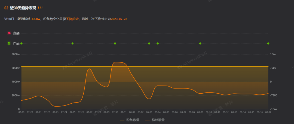This screenshot has height=124, width=294.
Task: Click the 4000w y-axis label
Action: pyautogui.click(x=16, y=82)
